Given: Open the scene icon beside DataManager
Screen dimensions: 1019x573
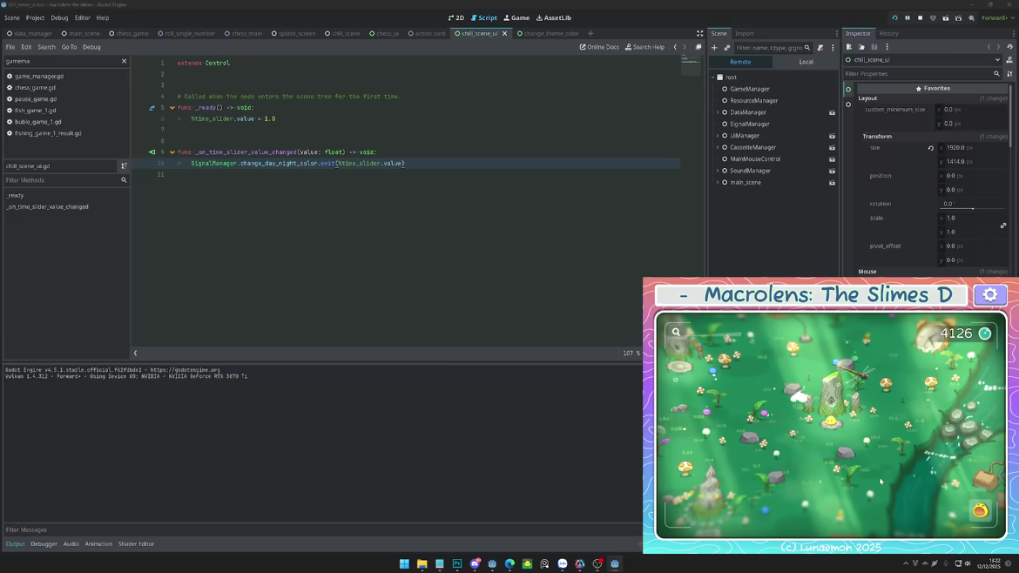Looking at the screenshot, I should click(x=832, y=112).
